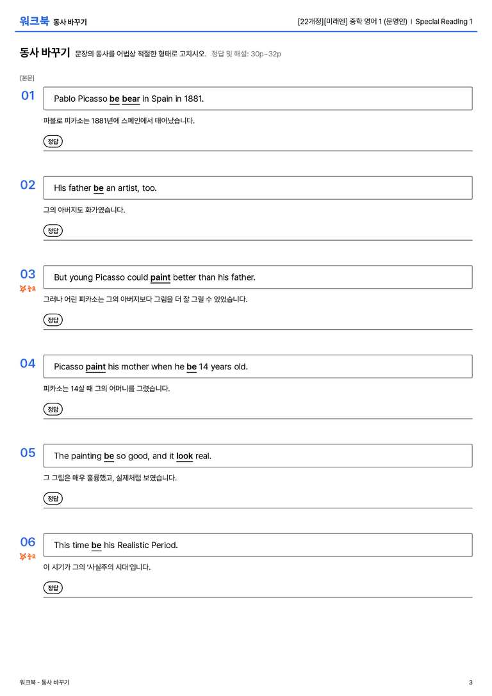This screenshot has height=696, width=492.
Task: Click the blue number 04
Action: pyautogui.click(x=28, y=364)
